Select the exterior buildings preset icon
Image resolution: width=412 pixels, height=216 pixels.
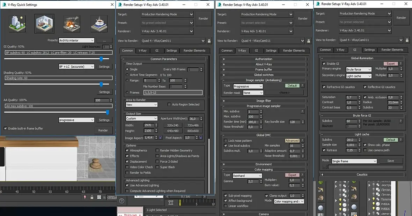(x=17, y=24)
